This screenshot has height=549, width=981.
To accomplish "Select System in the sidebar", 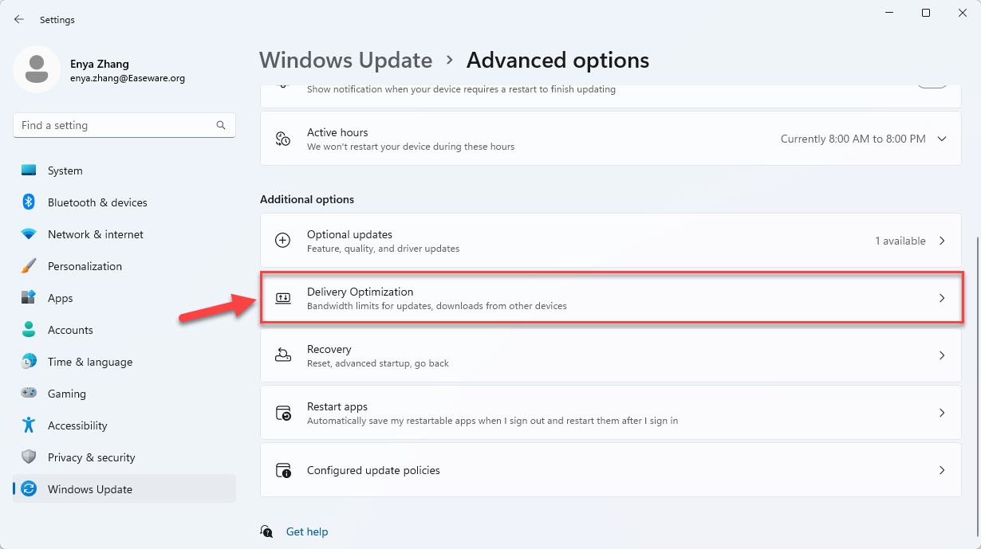I will point(124,171).
